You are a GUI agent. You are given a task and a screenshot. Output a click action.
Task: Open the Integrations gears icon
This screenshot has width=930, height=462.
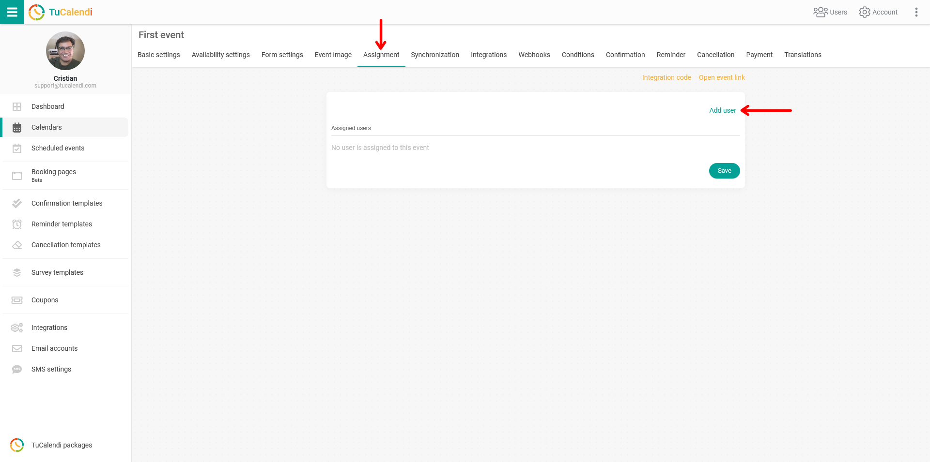pyautogui.click(x=17, y=328)
